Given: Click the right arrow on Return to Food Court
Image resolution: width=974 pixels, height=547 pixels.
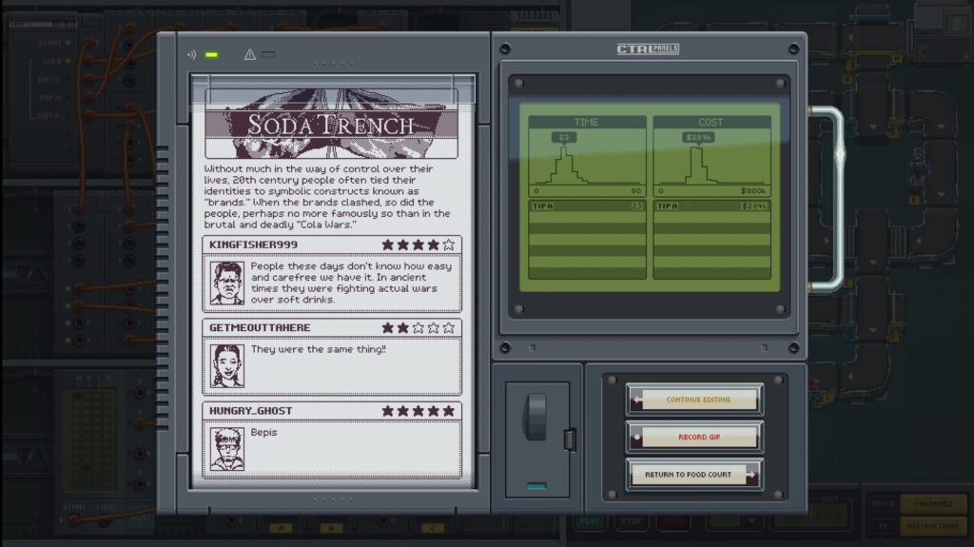Looking at the screenshot, I should click(751, 475).
